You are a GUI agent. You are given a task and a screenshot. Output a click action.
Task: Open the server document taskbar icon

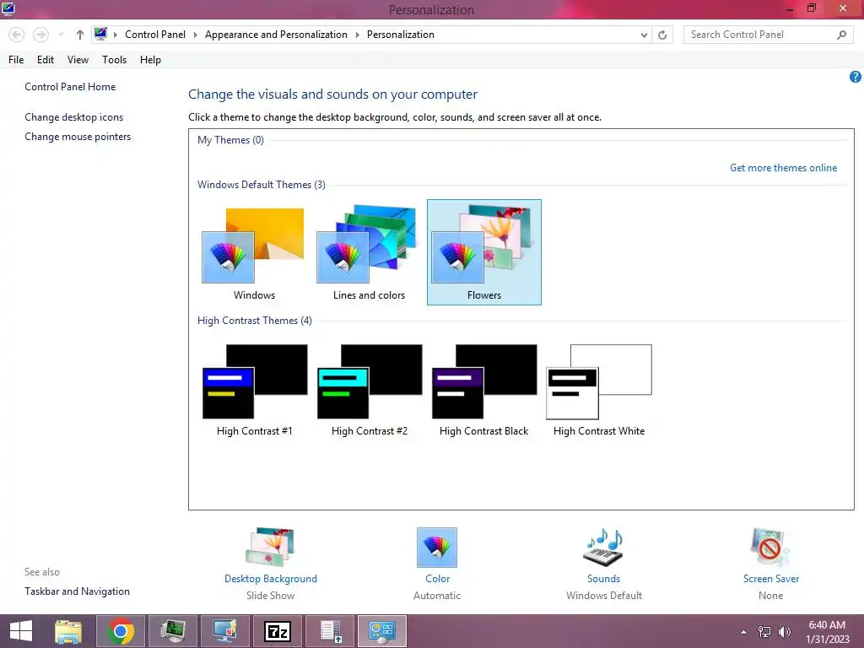tap(330, 631)
